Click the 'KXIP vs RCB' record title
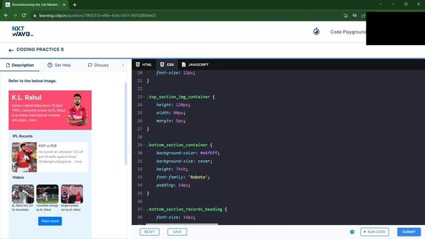This screenshot has width=425, height=239. (x=47, y=146)
